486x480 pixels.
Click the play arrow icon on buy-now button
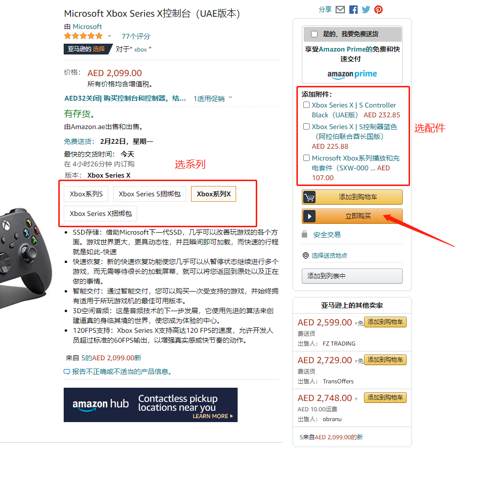[309, 216]
